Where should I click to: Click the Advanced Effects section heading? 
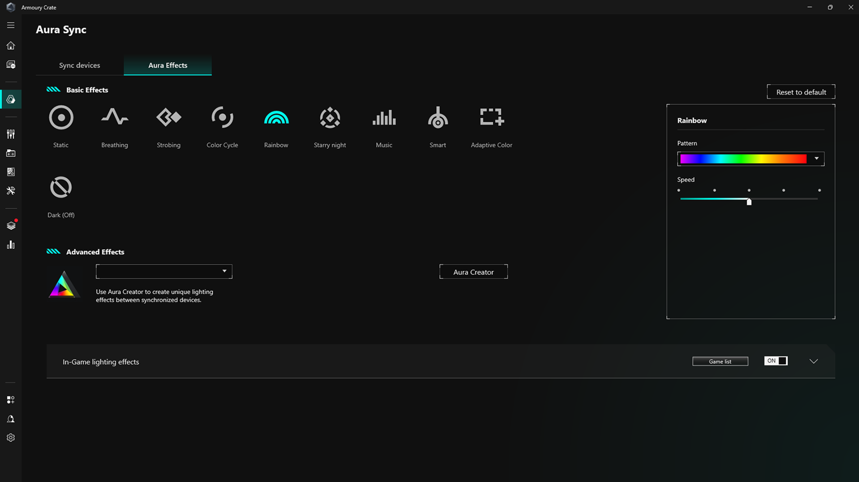coord(95,252)
